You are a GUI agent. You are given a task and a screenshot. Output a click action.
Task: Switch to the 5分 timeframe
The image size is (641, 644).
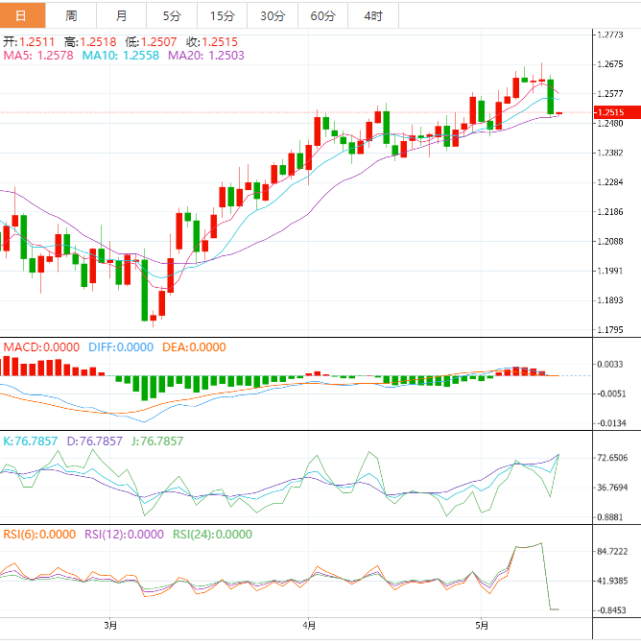pos(171,16)
